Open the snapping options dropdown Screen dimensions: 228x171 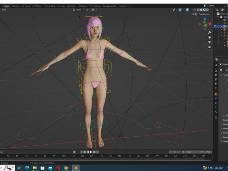97,10
